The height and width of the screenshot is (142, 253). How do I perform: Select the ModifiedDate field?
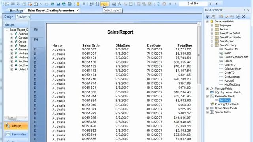tap(232, 84)
